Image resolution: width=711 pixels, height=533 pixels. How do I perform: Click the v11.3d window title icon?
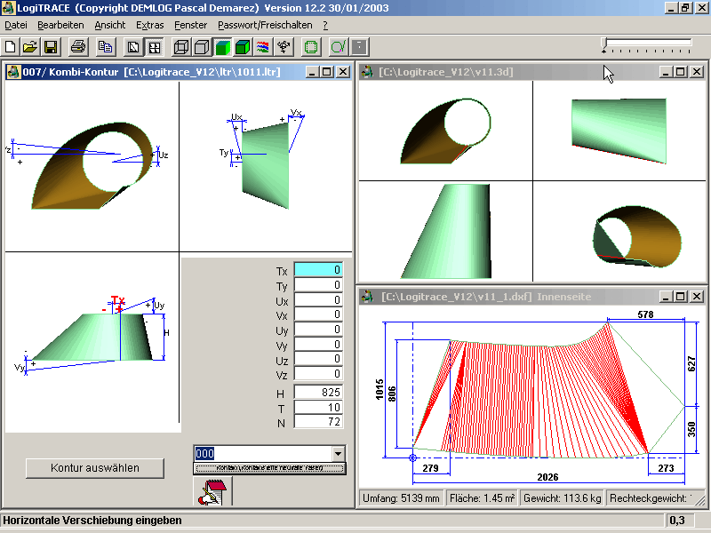[367, 72]
